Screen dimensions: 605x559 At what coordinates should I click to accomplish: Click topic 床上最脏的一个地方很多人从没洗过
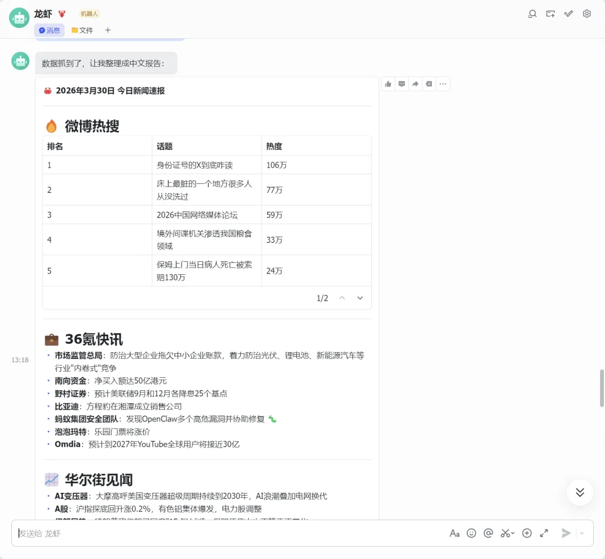(204, 190)
